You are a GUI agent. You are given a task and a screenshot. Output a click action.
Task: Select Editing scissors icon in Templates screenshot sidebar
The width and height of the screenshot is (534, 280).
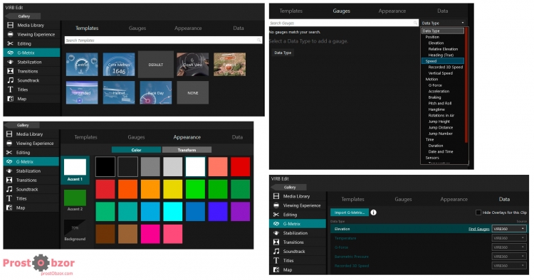(x=11, y=43)
